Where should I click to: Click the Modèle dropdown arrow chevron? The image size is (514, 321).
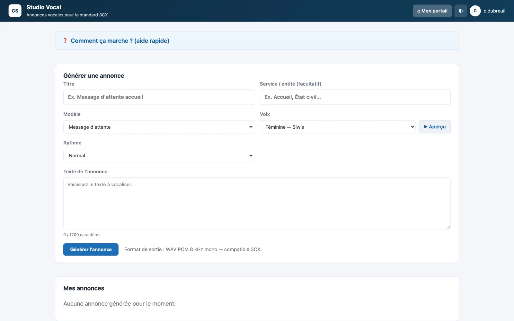click(251, 127)
